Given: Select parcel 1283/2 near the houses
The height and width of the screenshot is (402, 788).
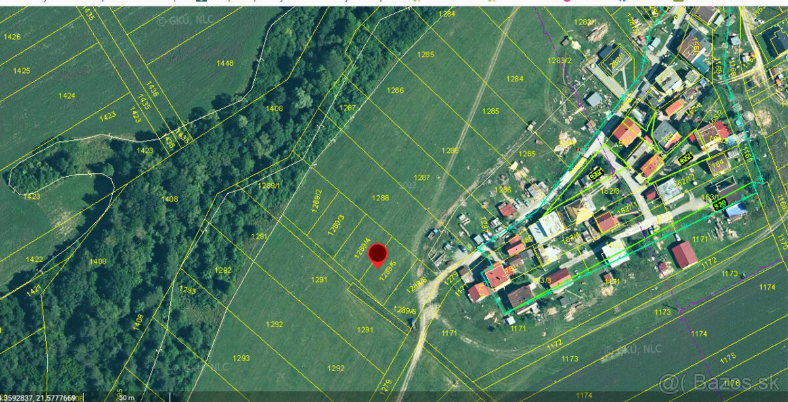Looking at the screenshot, I should [560, 60].
